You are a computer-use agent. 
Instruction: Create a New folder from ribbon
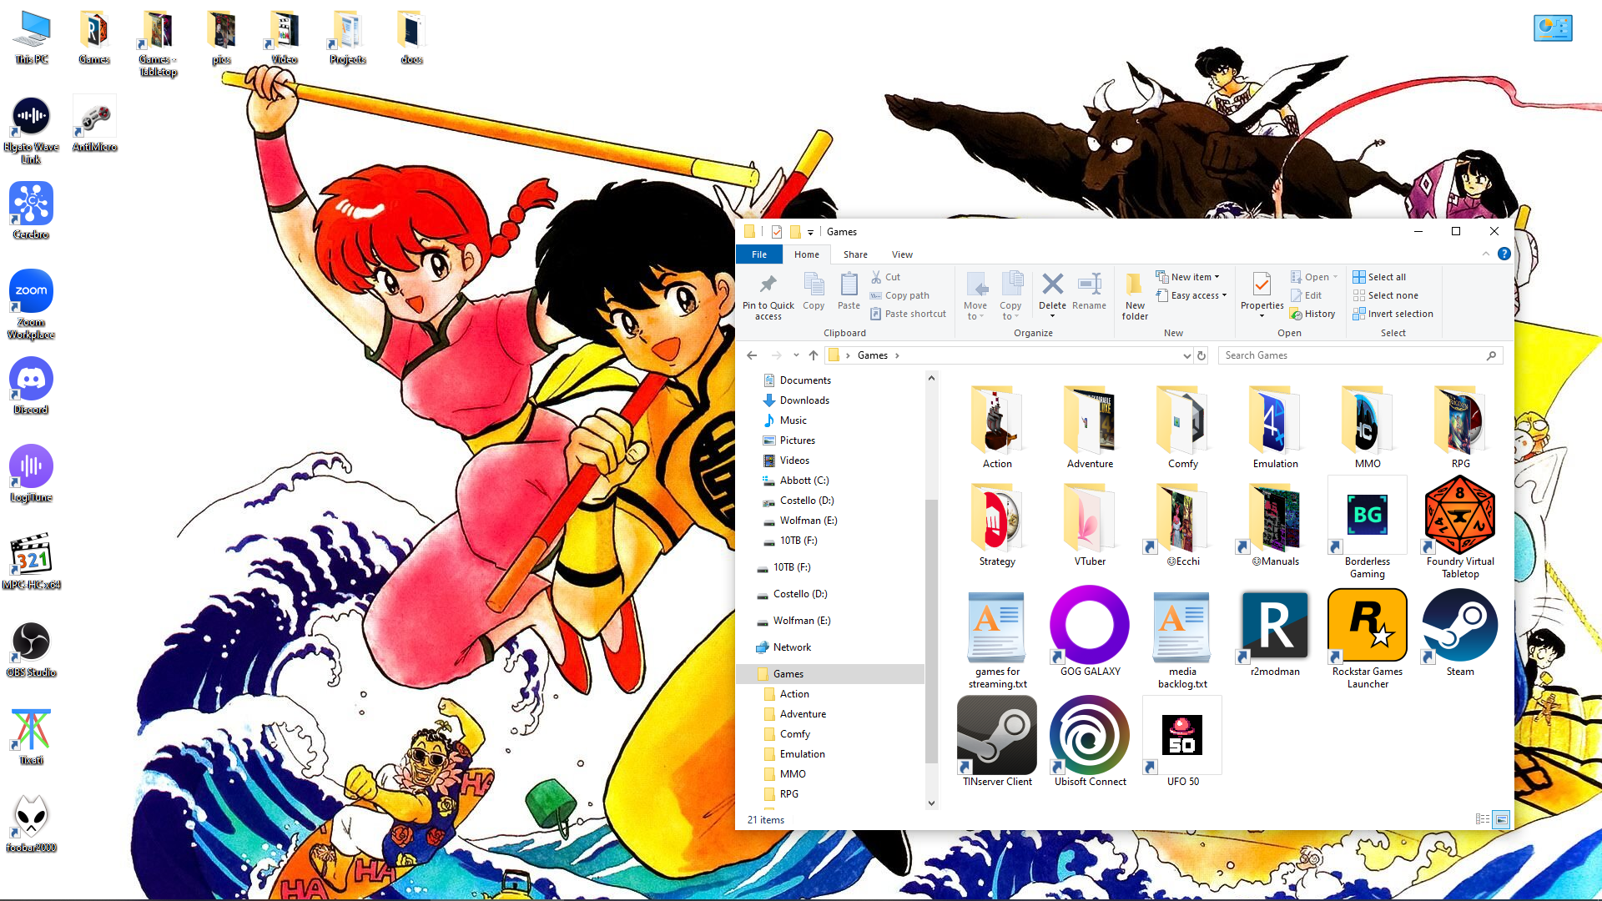point(1135,295)
